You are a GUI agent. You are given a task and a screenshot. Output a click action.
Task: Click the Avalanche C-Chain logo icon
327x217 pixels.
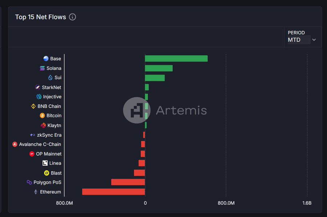(15, 144)
